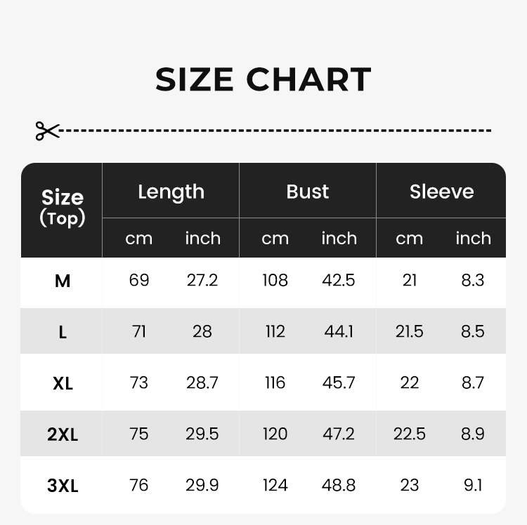Screen dimensions: 527x525
Task: Click the 9.1 sleeve inch value
Action: click(473, 485)
